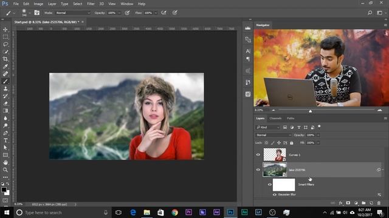Viewport: 389px width, 218px height.
Task: Open the layer Fill dropdown arrow
Action: [x=318, y=143]
